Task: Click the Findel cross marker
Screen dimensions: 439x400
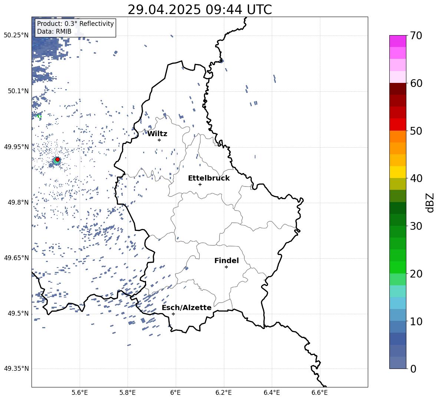Action: [x=226, y=267]
